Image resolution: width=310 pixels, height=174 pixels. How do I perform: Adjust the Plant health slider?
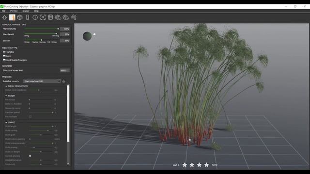41,34
